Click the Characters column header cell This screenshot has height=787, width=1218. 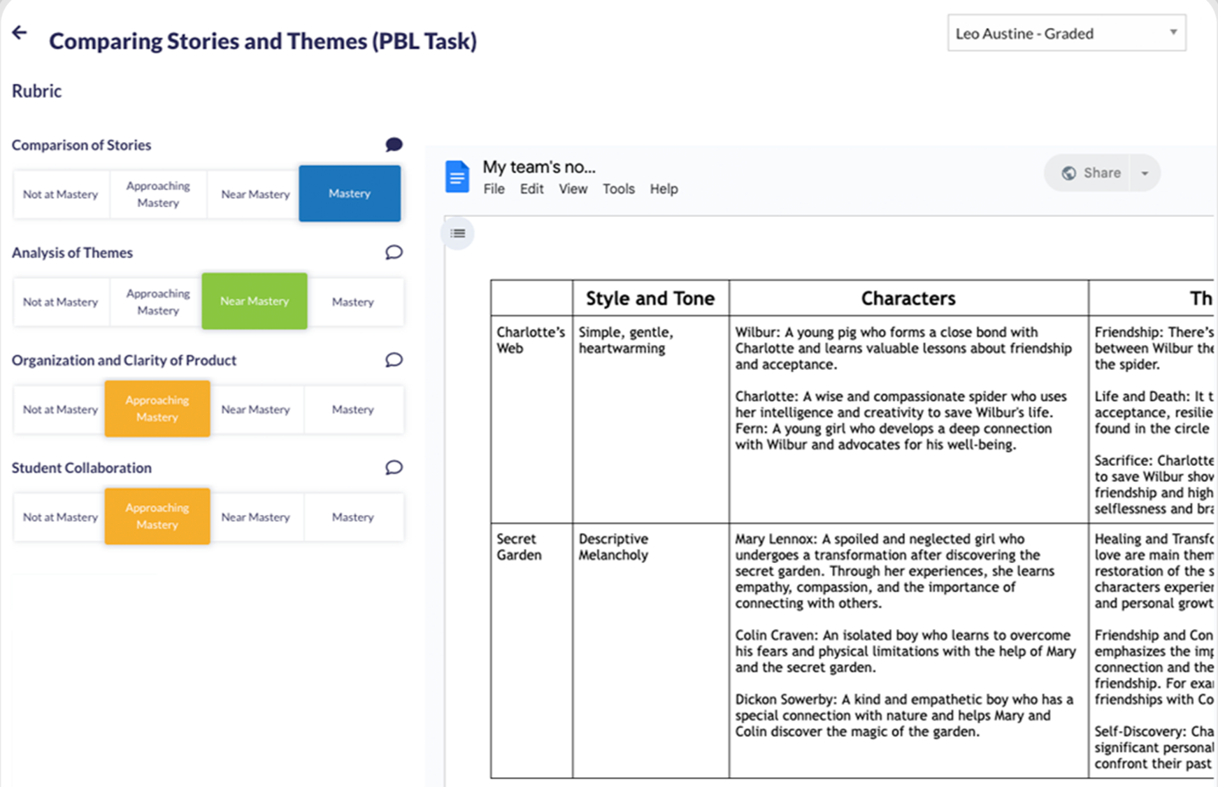[x=908, y=299]
